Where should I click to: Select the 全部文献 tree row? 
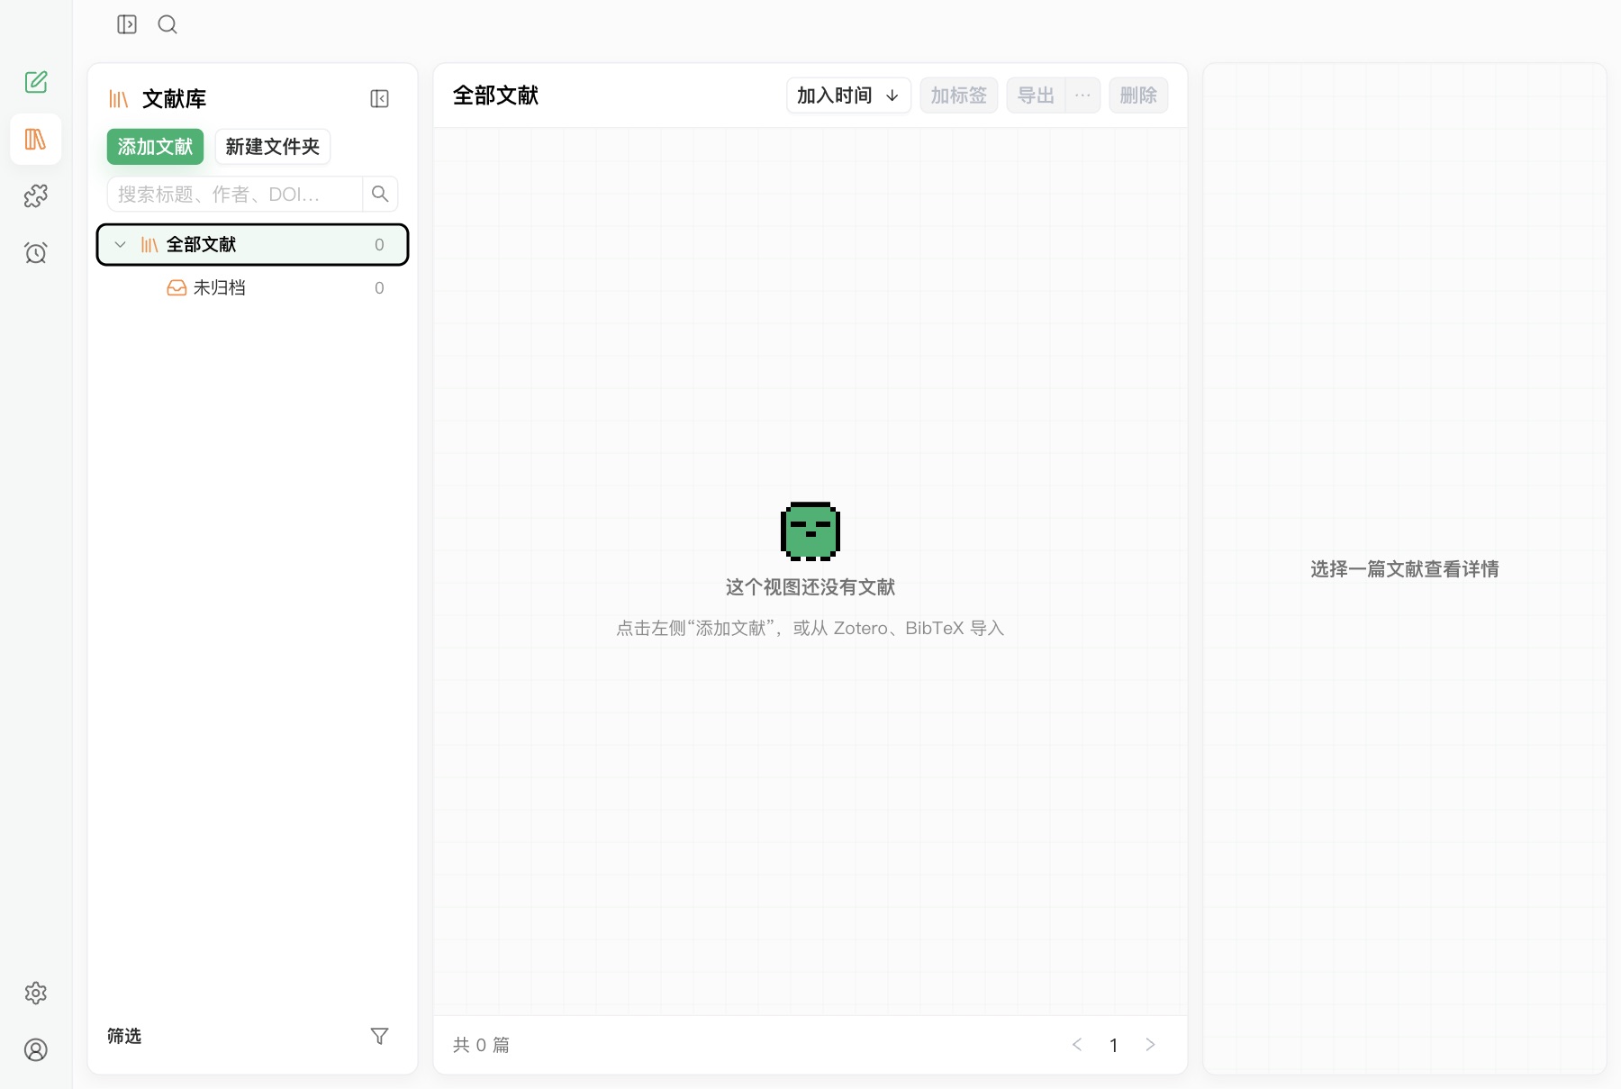point(252,244)
